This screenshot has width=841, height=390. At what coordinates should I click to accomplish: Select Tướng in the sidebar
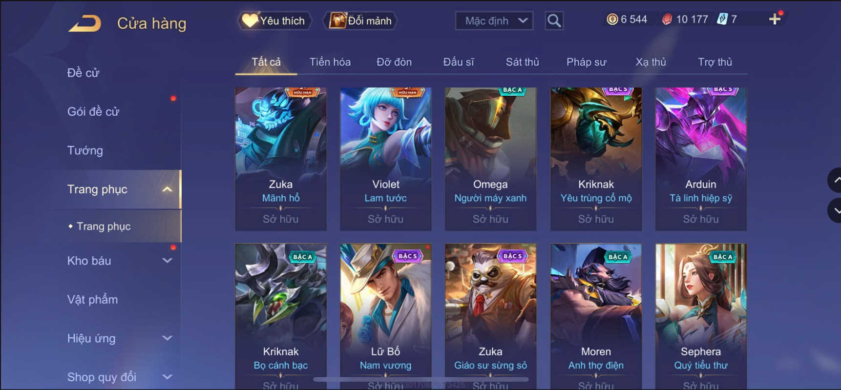pyautogui.click(x=85, y=150)
